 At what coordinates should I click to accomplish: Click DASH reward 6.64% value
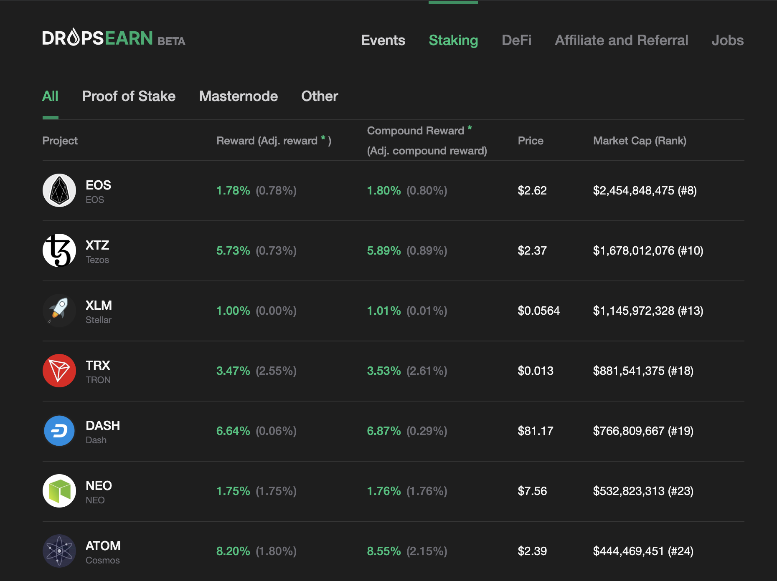coord(233,431)
